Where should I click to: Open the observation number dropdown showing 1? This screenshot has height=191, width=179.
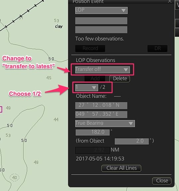(87, 88)
